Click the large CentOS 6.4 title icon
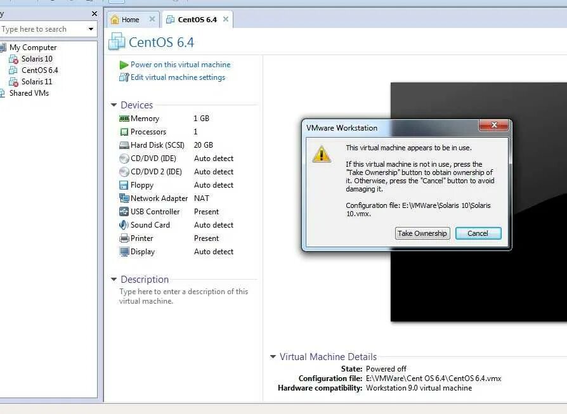The image size is (567, 414). pyautogui.click(x=117, y=41)
